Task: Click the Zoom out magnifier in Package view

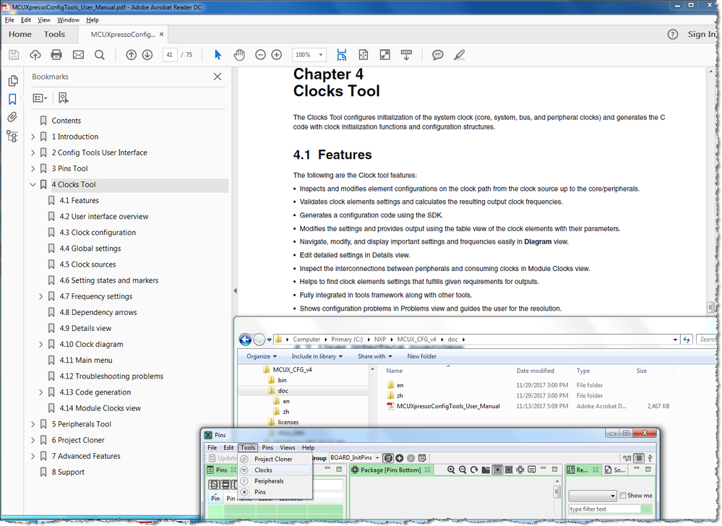Action: coord(463,470)
